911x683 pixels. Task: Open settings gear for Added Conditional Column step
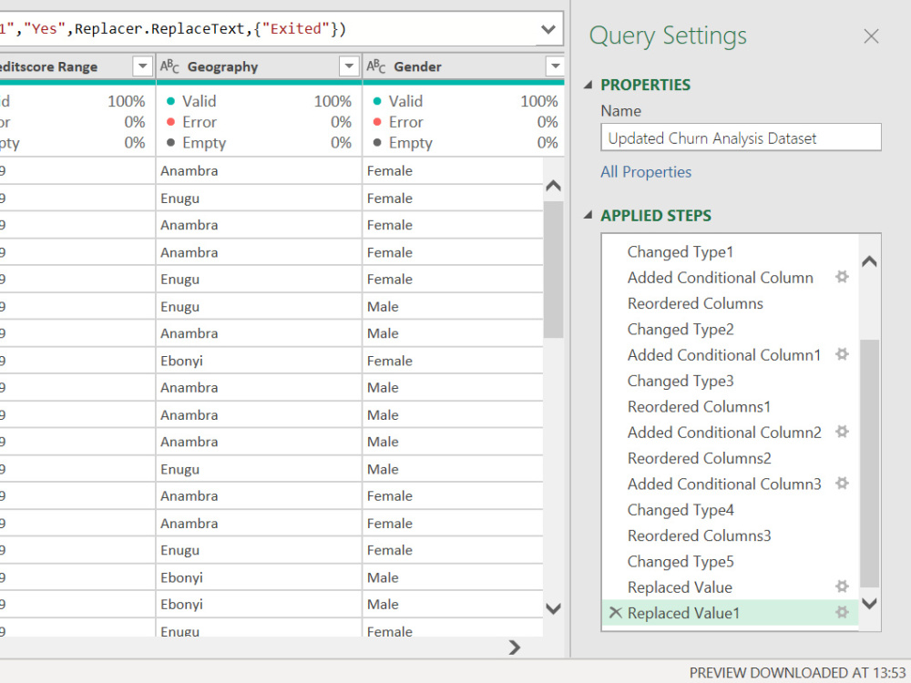pyautogui.click(x=842, y=277)
